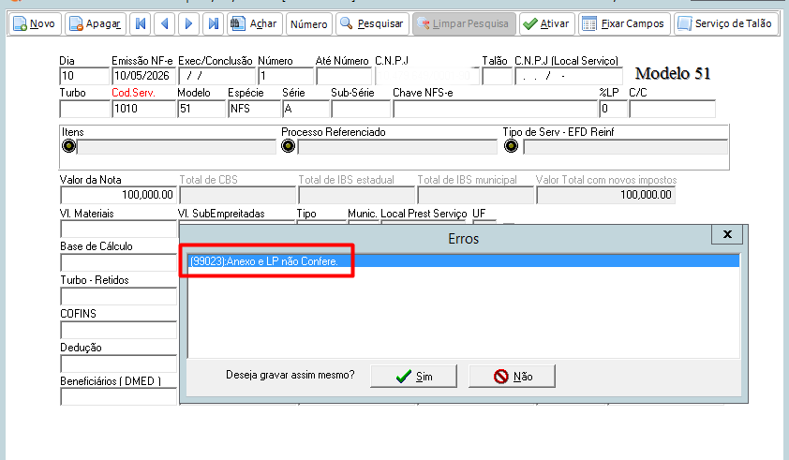Click the Série field with A
Screen dimensions: 789x460
[x=305, y=109]
